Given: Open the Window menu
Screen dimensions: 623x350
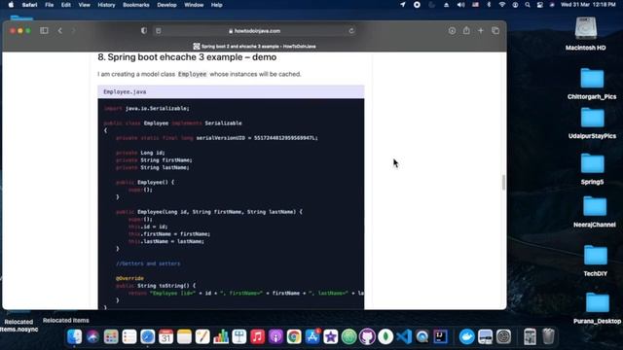Looking at the screenshot, I should point(194,5).
